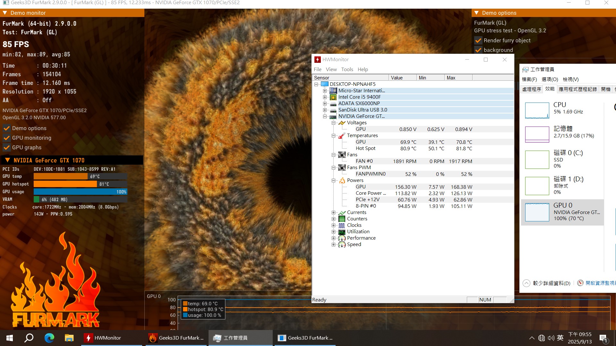Image resolution: width=616 pixels, height=346 pixels.
Task: Click the DESKTOP-NPNAHF5 computer icon
Action: click(x=325, y=84)
